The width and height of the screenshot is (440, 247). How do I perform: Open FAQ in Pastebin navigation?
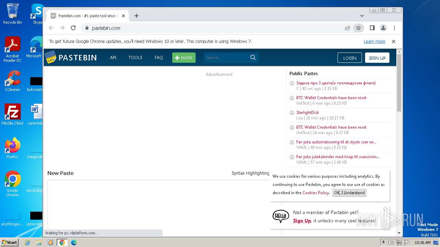(159, 58)
